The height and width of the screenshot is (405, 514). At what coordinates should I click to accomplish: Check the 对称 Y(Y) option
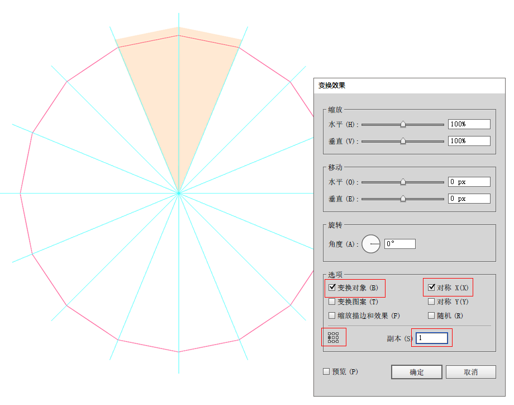point(431,302)
